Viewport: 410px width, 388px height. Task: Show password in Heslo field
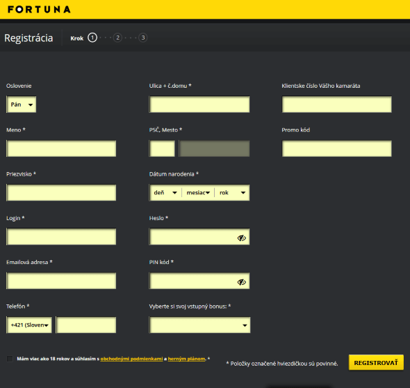click(242, 238)
